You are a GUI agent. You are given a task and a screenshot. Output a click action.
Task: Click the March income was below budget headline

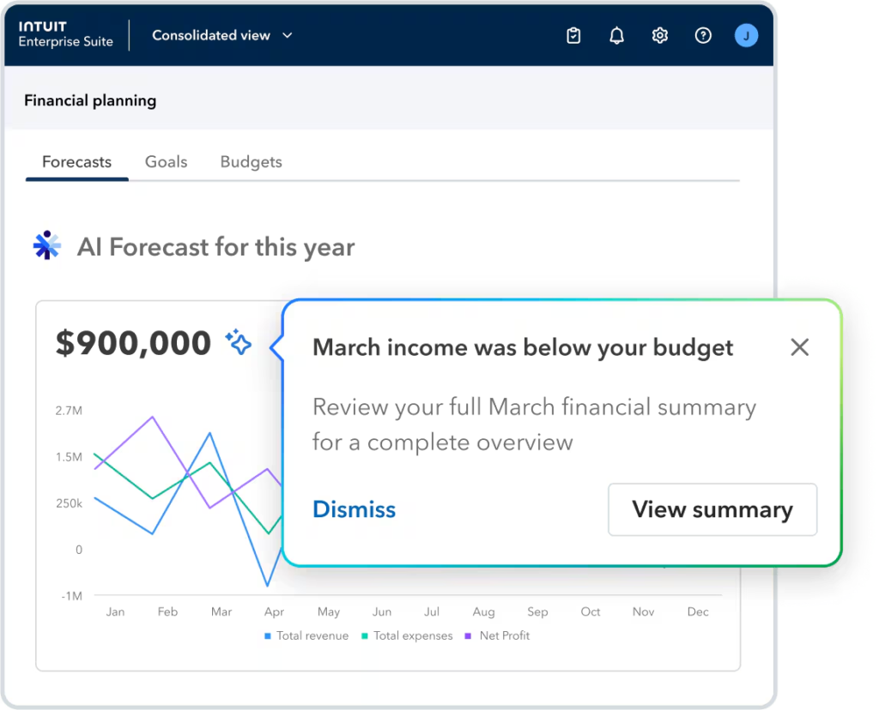(523, 348)
